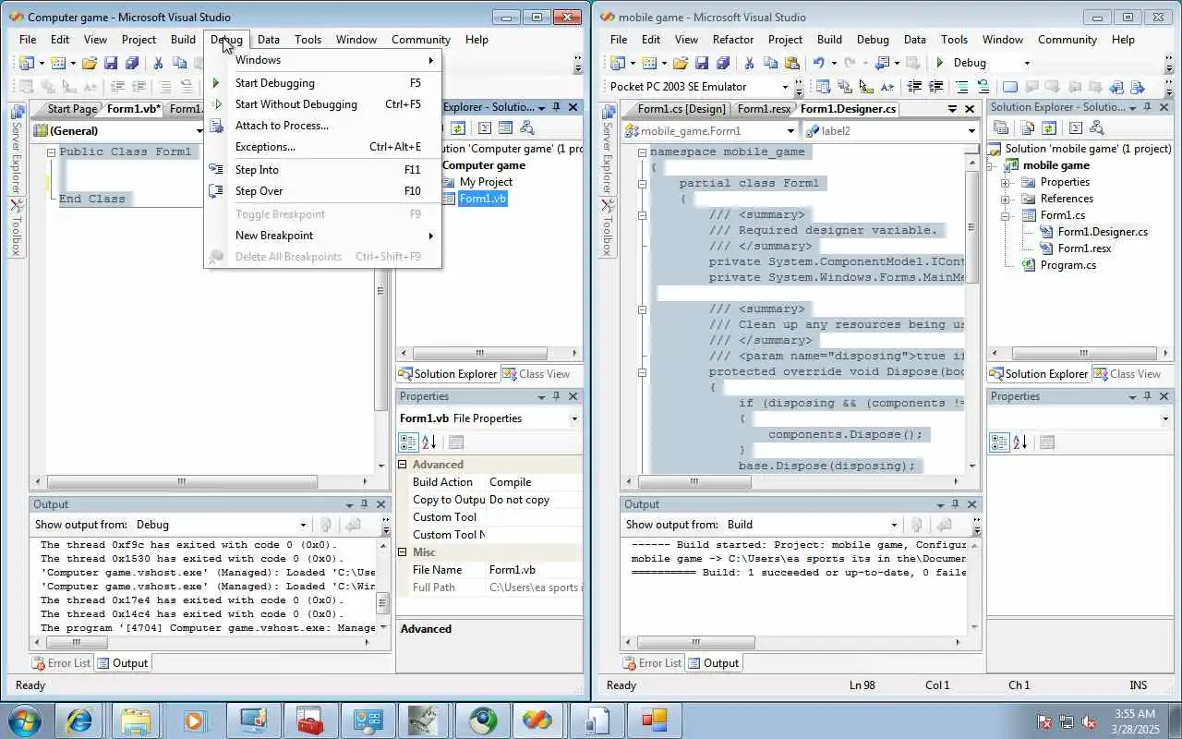The height and width of the screenshot is (739, 1182).
Task: Select Form1.Designer.cs in Solution Explorer
Action: [x=1103, y=232]
